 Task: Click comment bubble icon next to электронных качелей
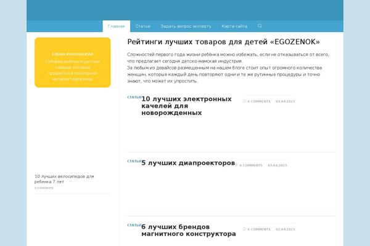click(x=244, y=101)
